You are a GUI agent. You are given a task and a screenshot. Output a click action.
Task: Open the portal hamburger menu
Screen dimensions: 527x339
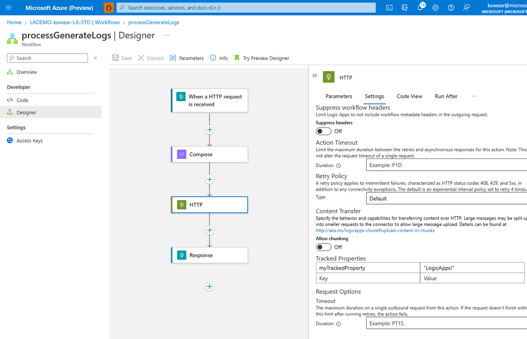(9, 8)
